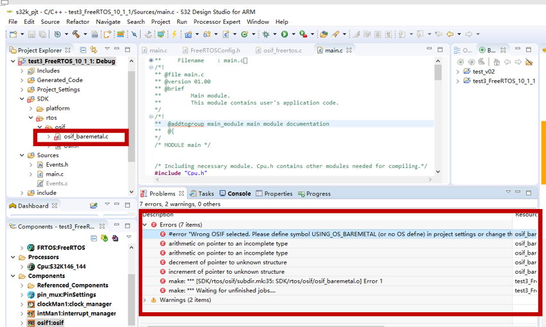The width and height of the screenshot is (546, 327).
Task: Switch to the Console tab
Action: 235,194
